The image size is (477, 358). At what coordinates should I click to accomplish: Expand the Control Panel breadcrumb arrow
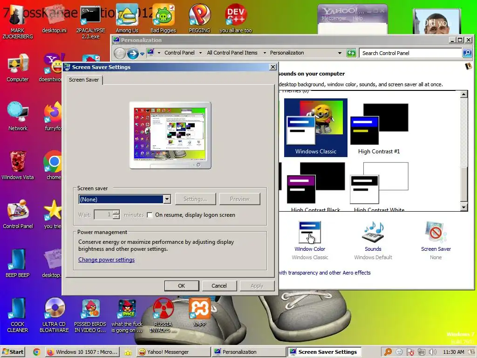pyautogui.click(x=200, y=53)
